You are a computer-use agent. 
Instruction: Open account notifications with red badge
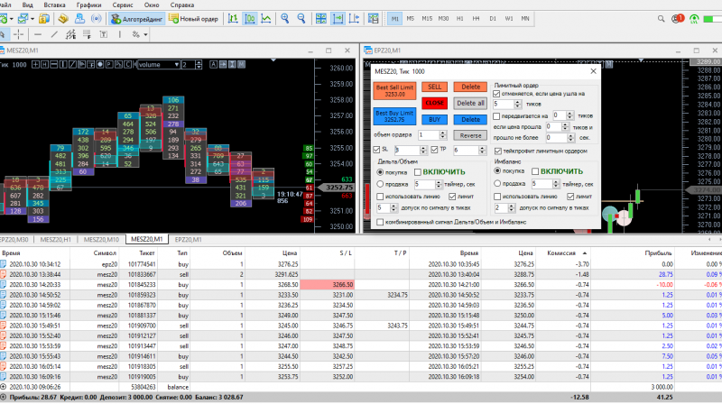[678, 19]
